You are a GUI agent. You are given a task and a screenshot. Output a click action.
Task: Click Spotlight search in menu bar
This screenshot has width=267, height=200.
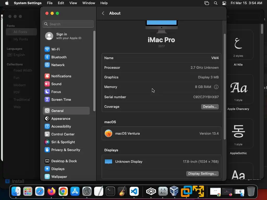216,3
